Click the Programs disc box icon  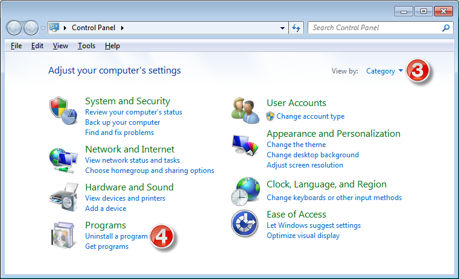pyautogui.click(x=62, y=236)
